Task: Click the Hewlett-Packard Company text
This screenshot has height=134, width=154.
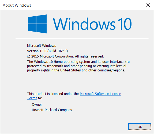Action: click(52, 110)
